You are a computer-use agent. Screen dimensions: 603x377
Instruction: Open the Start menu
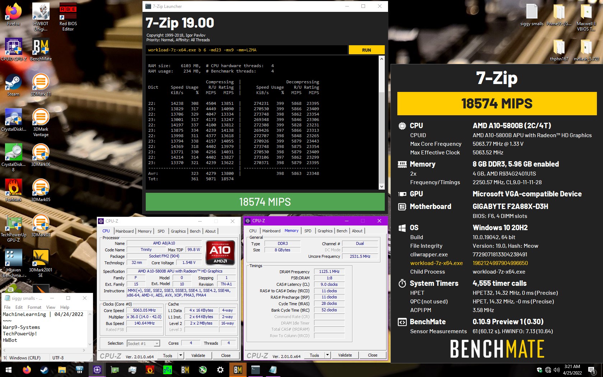click(x=9, y=369)
